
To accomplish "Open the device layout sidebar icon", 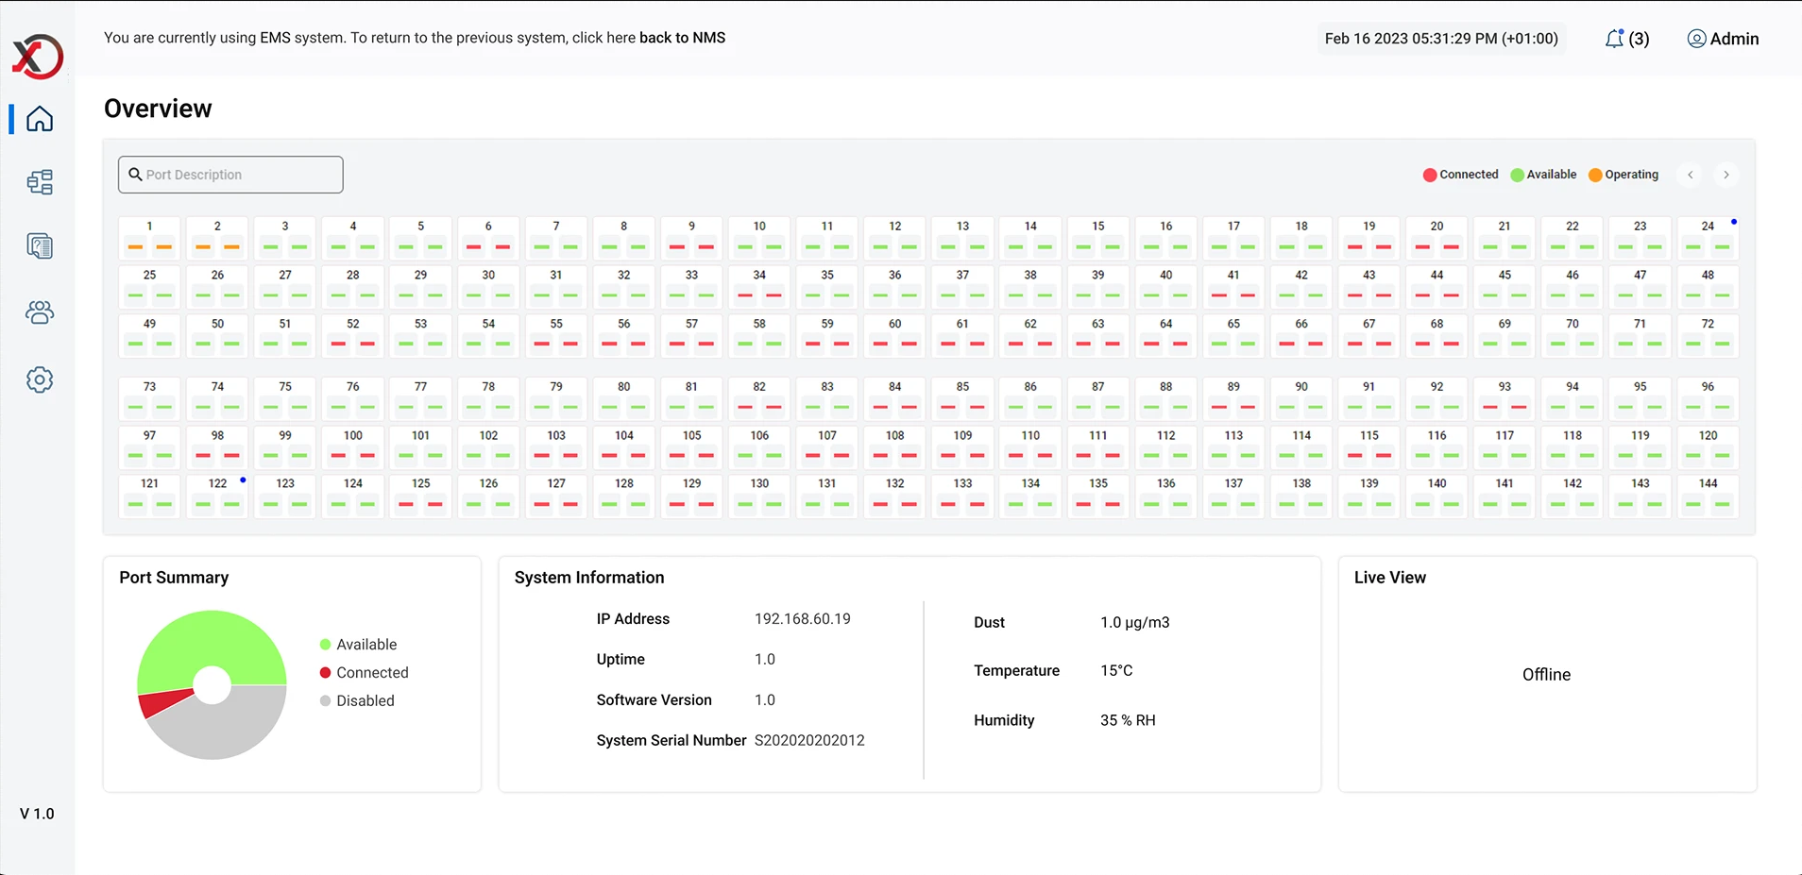I will click(x=40, y=182).
